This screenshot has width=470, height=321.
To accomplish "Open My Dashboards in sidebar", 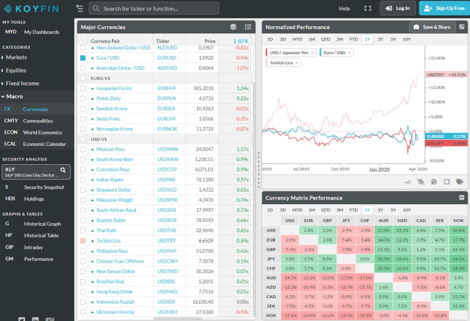I will [x=42, y=32].
